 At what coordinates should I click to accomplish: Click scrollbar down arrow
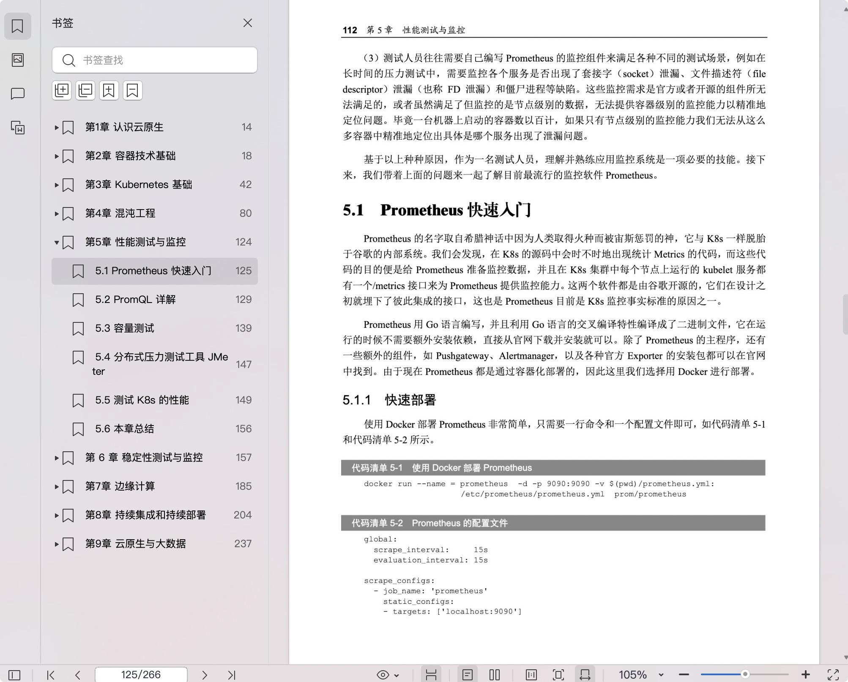point(845,657)
